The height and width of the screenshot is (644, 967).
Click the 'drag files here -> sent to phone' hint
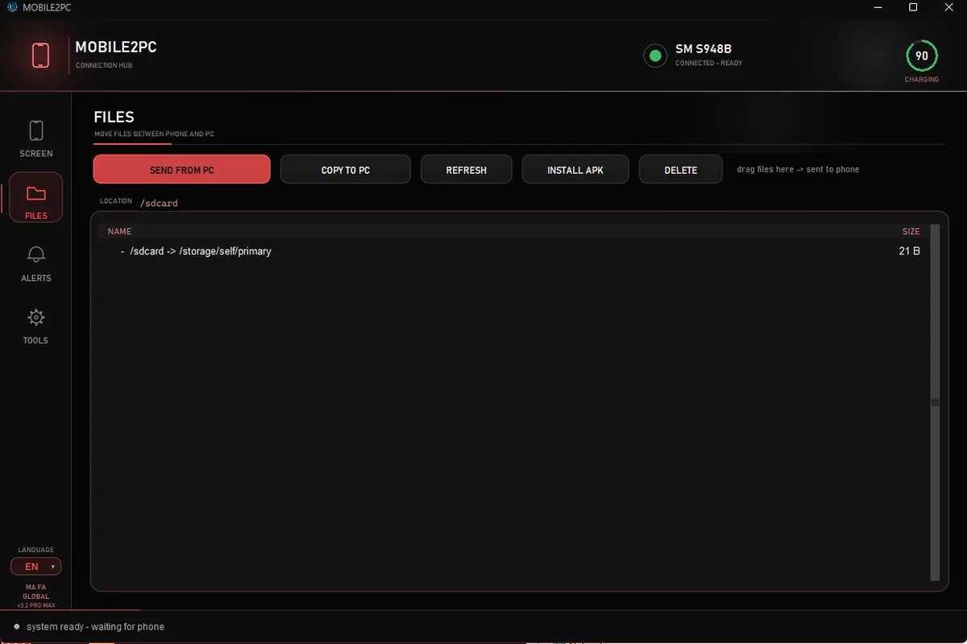tap(798, 170)
